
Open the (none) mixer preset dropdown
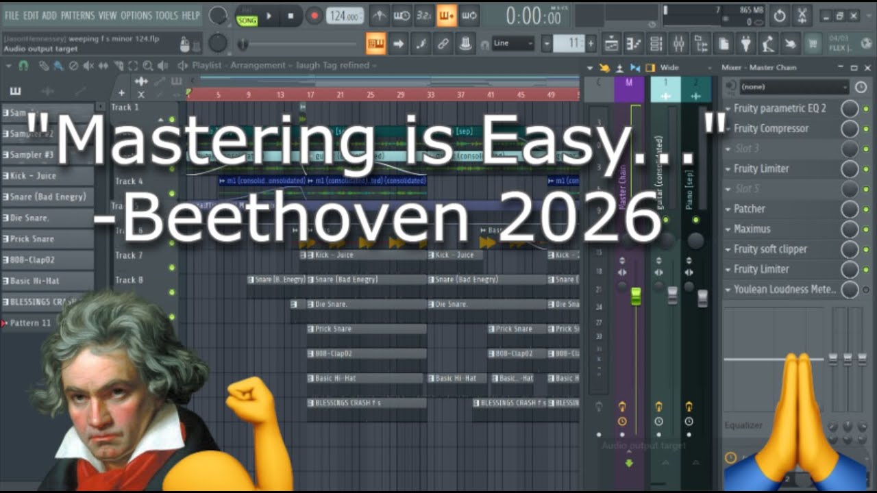[x=793, y=87]
